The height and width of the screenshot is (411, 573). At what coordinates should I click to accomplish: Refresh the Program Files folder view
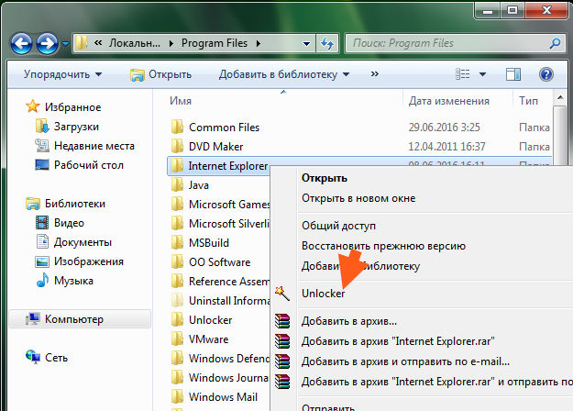(x=327, y=44)
